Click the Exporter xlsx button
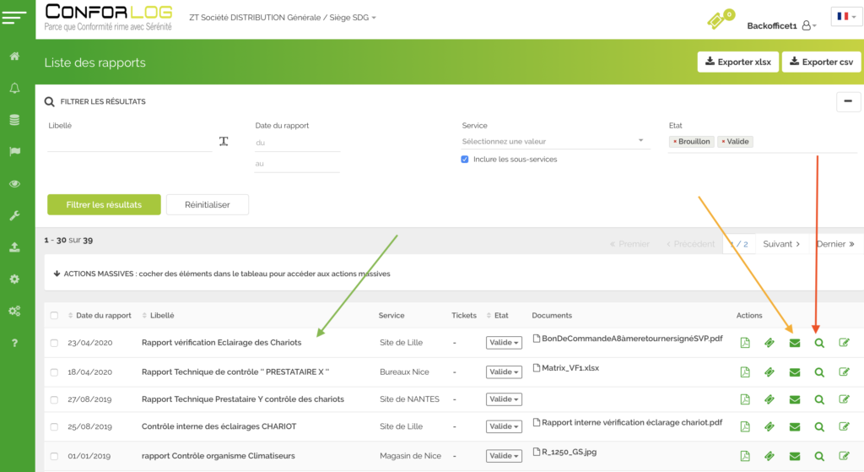This screenshot has height=472, width=864. 737,62
